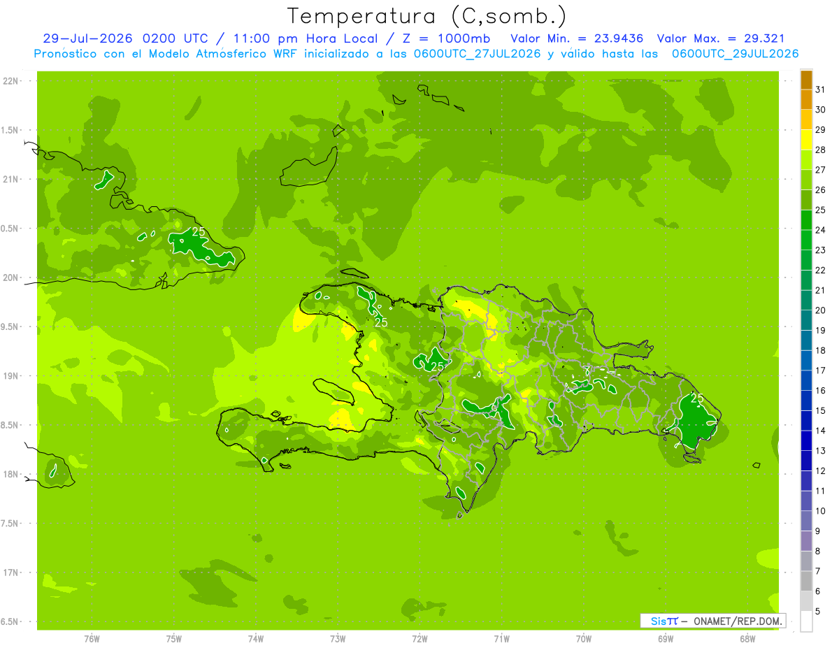839x648 pixels.
Task: Select the '18N' latitude label
Action: (x=12, y=474)
